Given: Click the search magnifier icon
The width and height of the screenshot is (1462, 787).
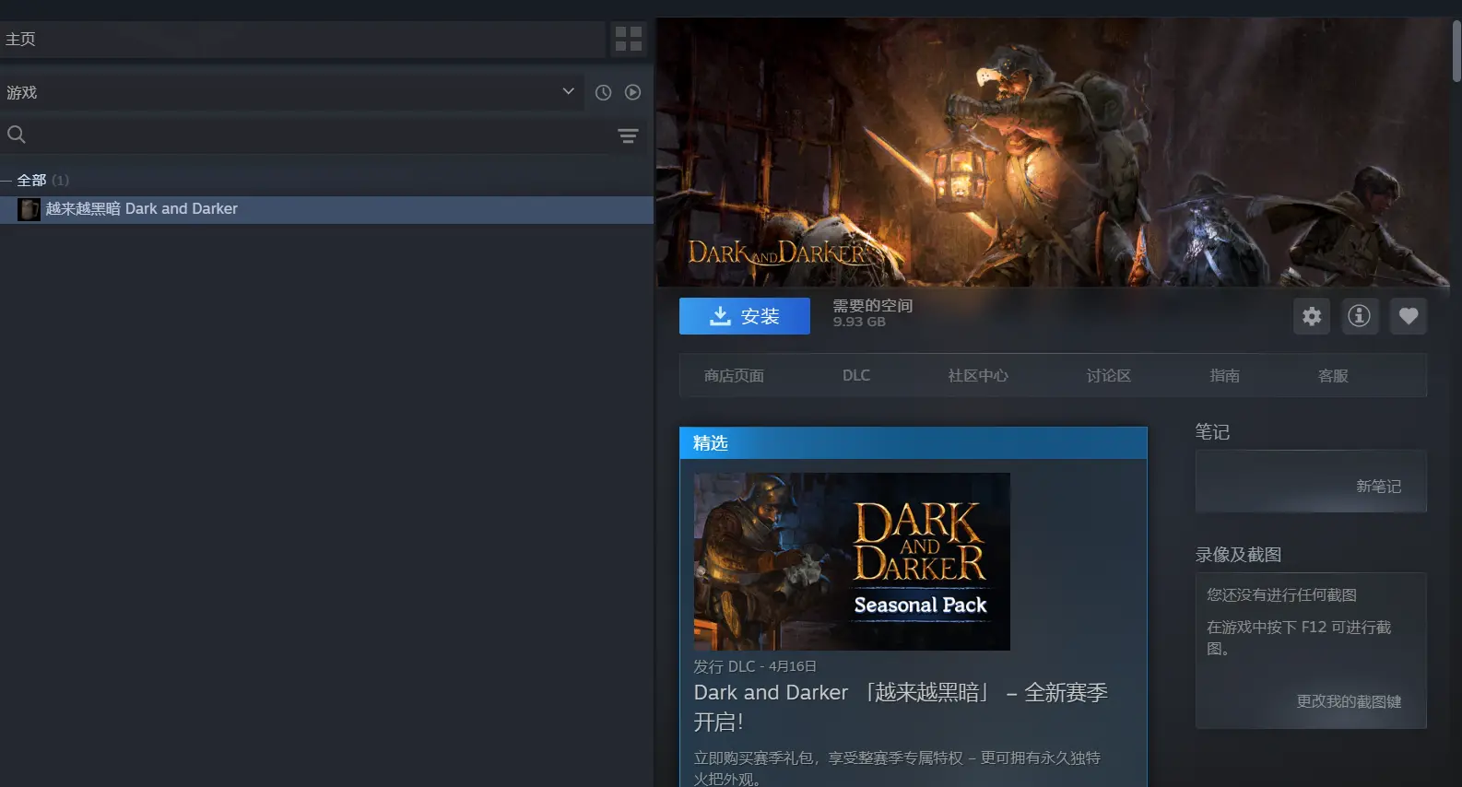Looking at the screenshot, I should pyautogui.click(x=17, y=135).
